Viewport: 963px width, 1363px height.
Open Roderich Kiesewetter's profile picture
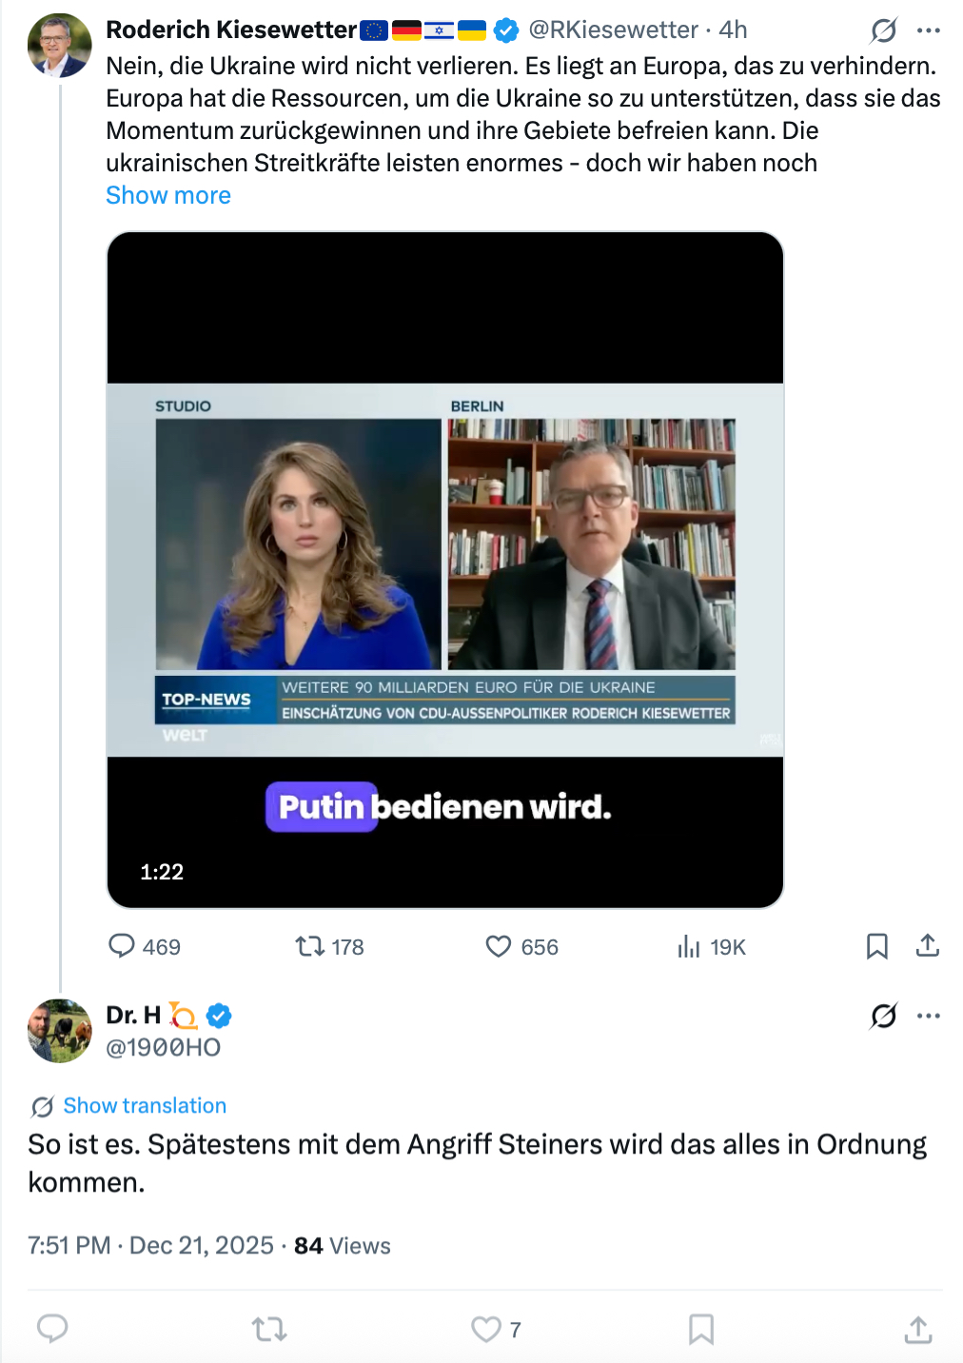59,46
